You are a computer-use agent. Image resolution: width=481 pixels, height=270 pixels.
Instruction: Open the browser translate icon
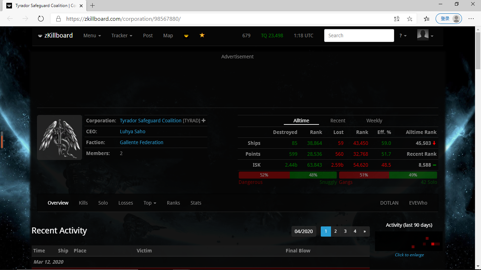(397, 19)
